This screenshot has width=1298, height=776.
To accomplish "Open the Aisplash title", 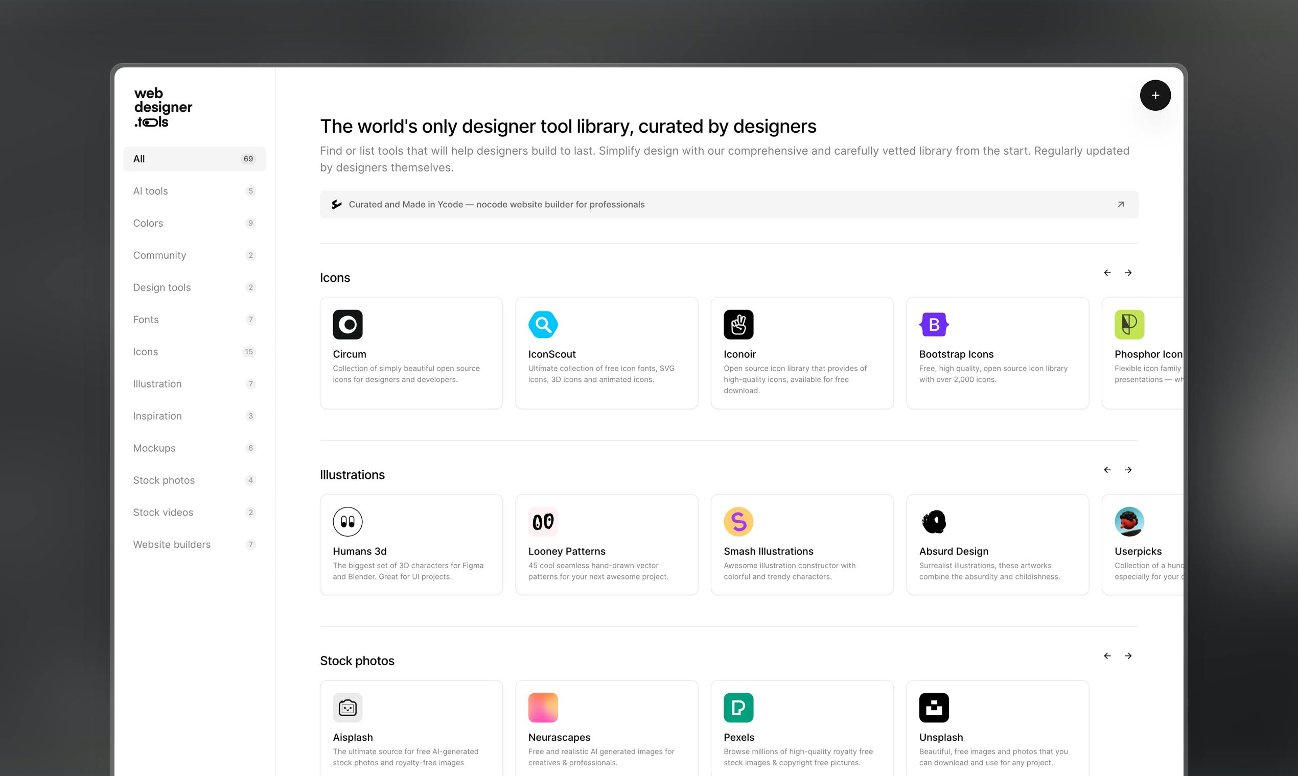I will click(353, 737).
